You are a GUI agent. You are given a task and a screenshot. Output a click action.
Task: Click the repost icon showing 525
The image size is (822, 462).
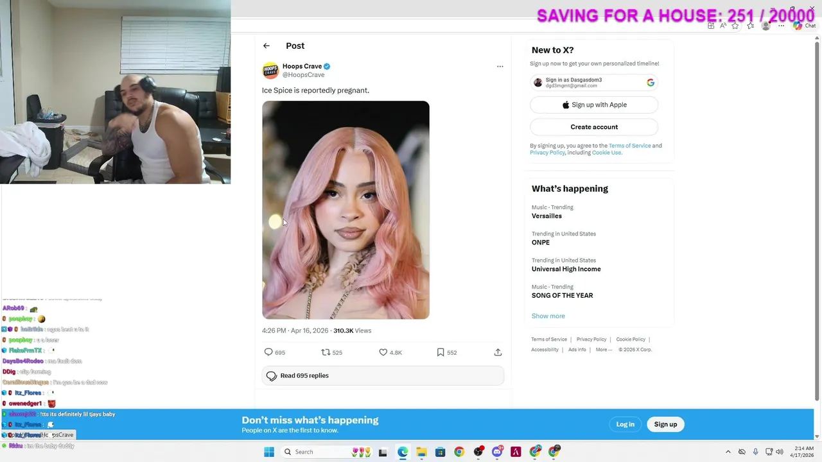coord(326,352)
